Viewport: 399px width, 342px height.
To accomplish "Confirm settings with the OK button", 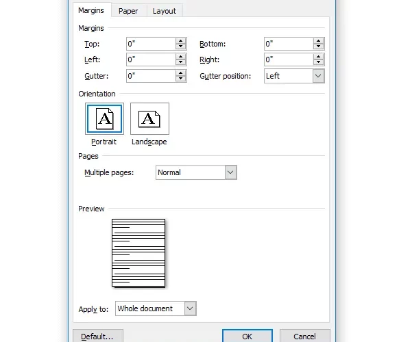I will [247, 337].
